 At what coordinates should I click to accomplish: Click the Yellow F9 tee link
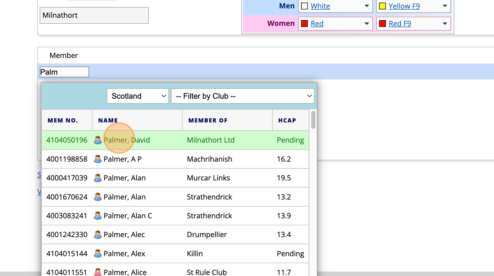[404, 6]
